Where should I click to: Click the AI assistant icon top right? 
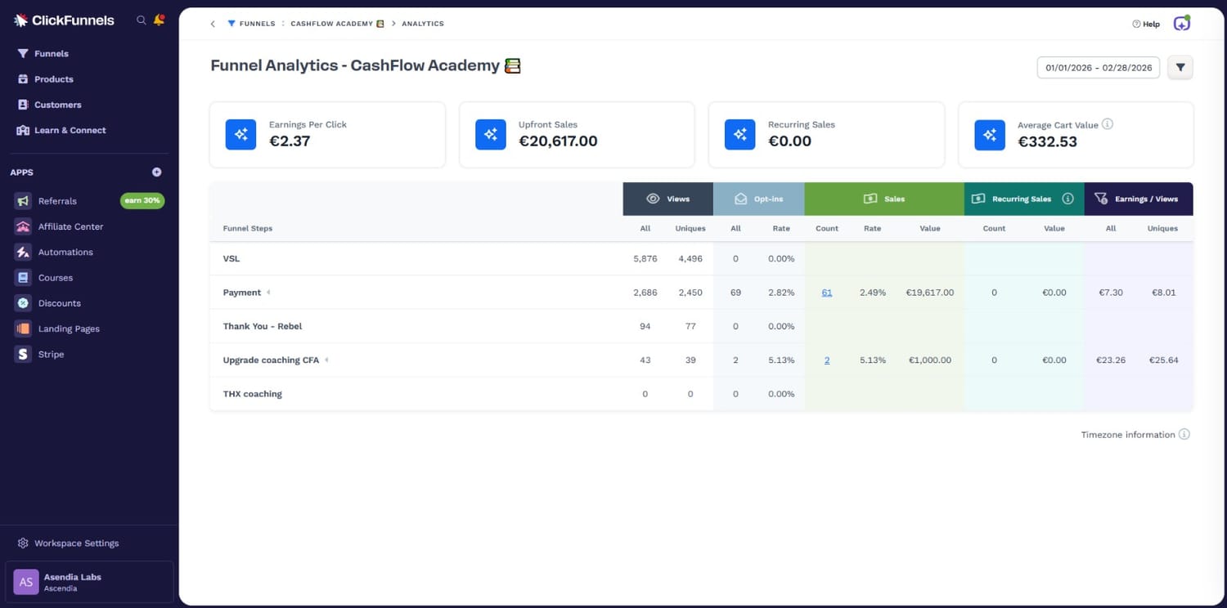point(1181,23)
